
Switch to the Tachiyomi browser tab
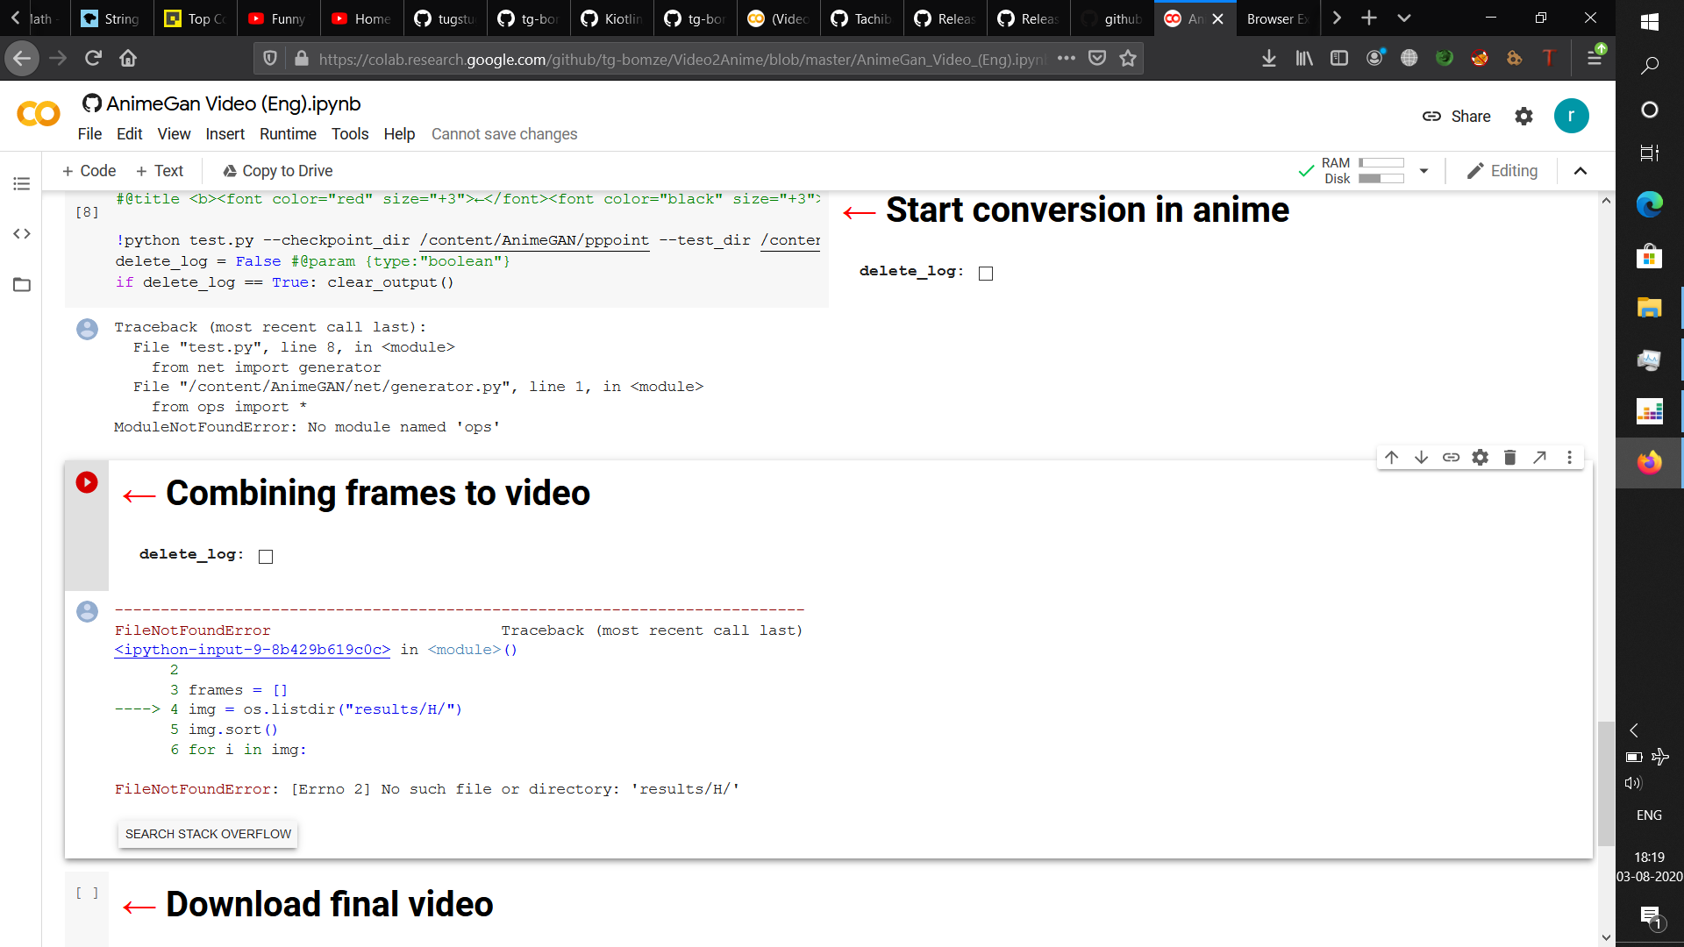coord(860,18)
